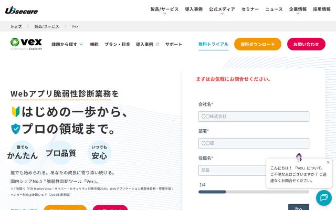Screen dimensions: 336x210
Task: Click the Webアプリ脆弱性診断業務を heading
Action: click(x=65, y=93)
